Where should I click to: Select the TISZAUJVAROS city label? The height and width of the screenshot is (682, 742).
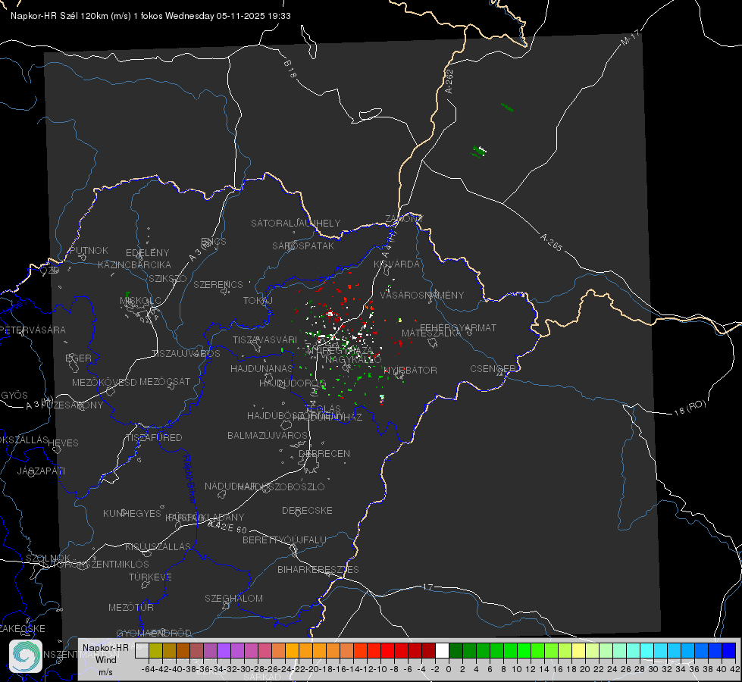[186, 354]
